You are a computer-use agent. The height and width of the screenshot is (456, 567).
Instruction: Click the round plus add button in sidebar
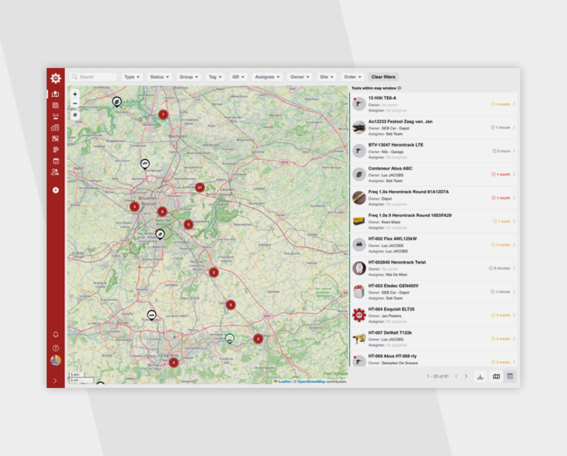point(56,190)
